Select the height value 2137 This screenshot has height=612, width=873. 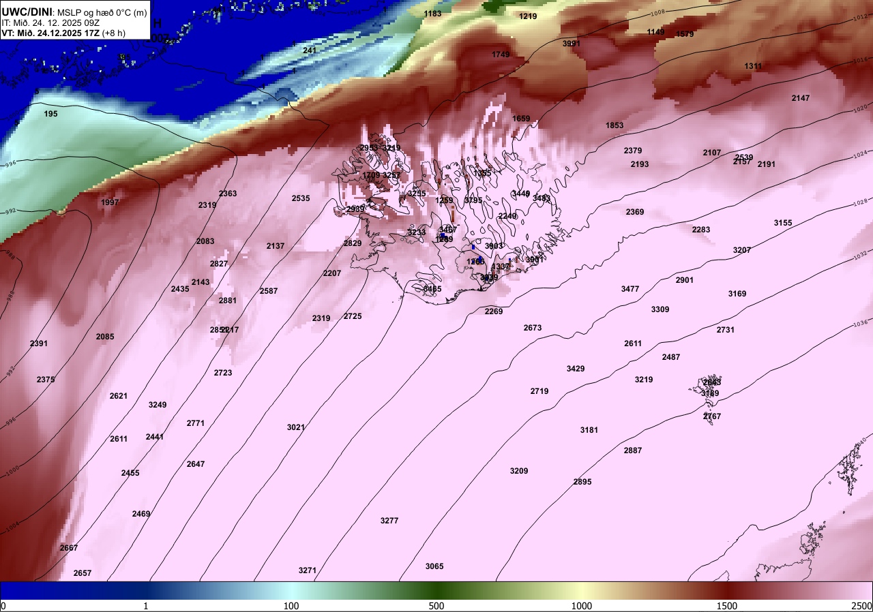pyautogui.click(x=276, y=246)
